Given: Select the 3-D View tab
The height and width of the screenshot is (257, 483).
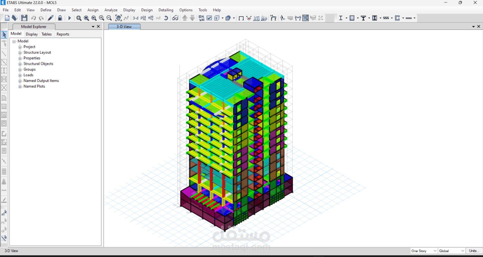Looking at the screenshot, I should (x=124, y=27).
